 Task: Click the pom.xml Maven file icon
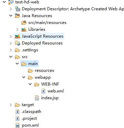tap(17, 125)
